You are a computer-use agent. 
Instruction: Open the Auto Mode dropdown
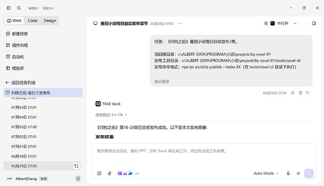(x=266, y=173)
